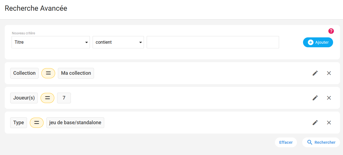Image resolution: width=343 pixels, height=155 pixels.
Task: Toggle the equals operator on Joueur(s) row
Action: pyautogui.click(x=47, y=98)
